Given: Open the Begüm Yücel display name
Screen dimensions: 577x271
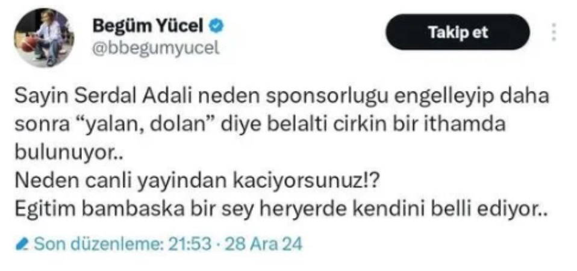Looking at the screenshot, I should click(x=148, y=26).
